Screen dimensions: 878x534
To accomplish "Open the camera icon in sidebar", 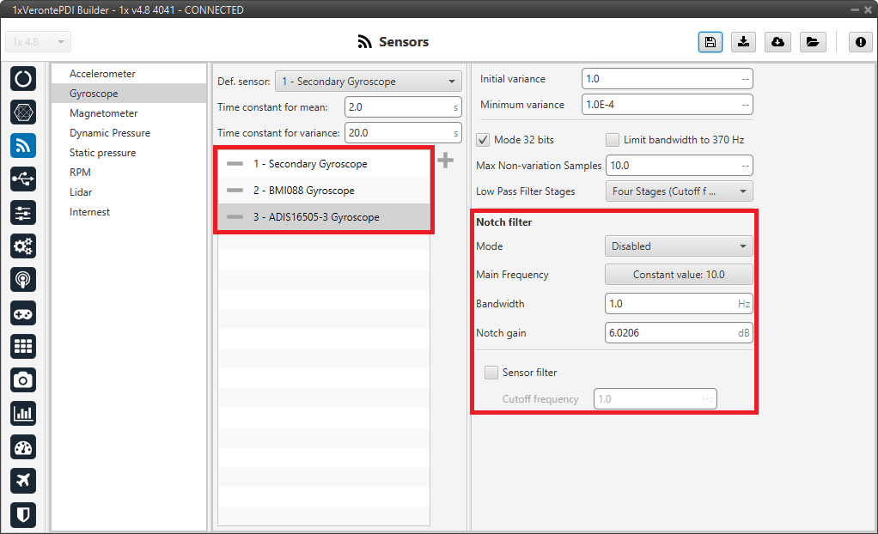I will point(23,379).
